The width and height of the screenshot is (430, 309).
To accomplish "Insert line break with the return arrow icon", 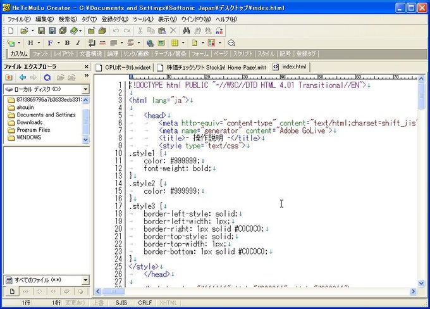I will [92, 43].
